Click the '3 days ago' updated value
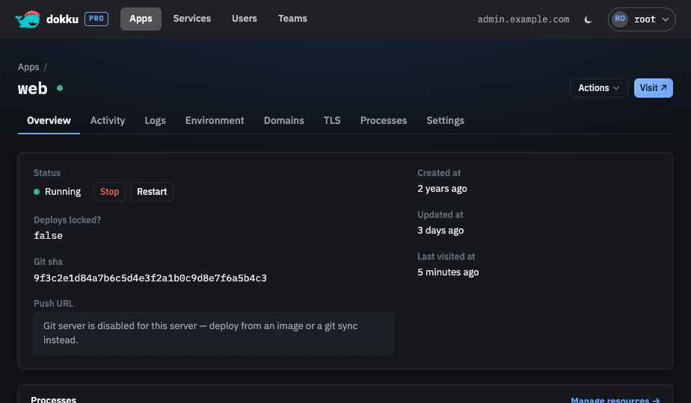 click(440, 231)
